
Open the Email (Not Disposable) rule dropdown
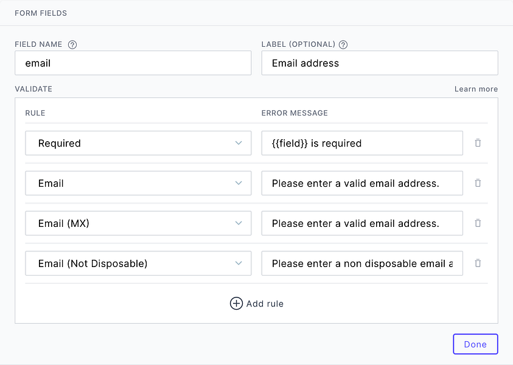138,263
